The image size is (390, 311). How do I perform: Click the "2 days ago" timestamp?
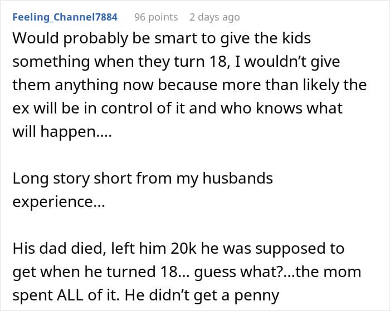pyautogui.click(x=214, y=17)
